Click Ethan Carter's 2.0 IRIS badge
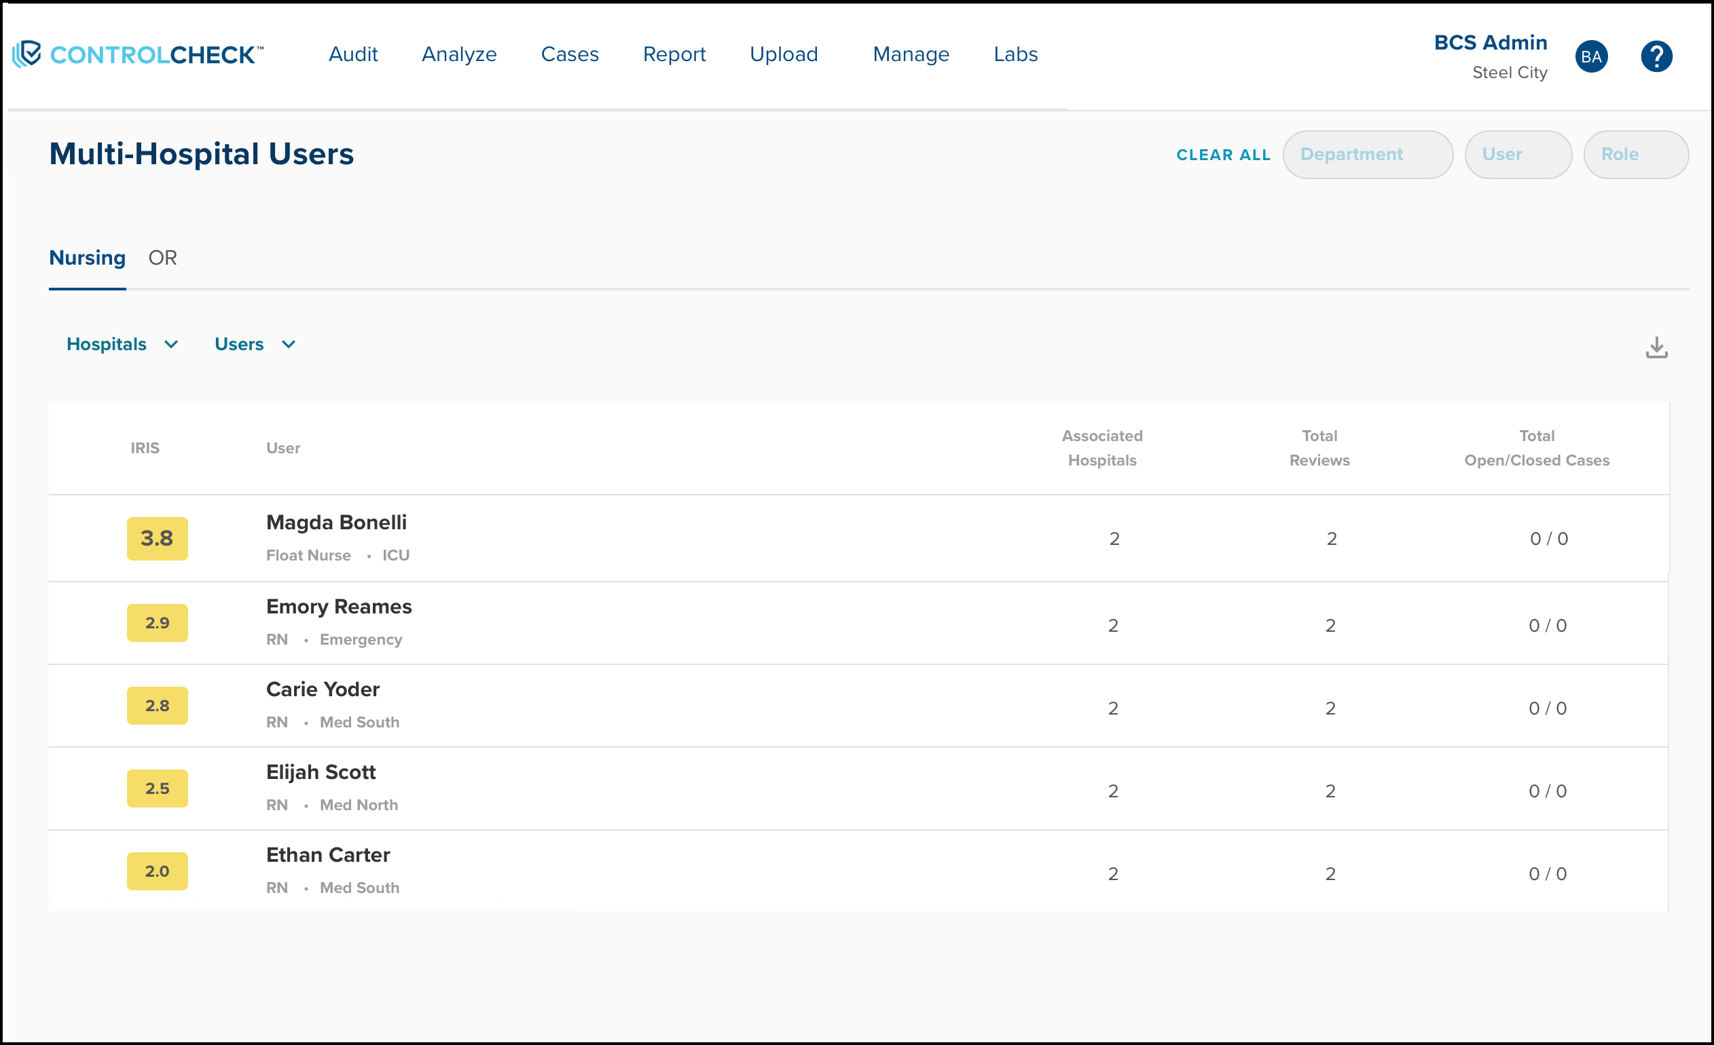 (x=158, y=871)
